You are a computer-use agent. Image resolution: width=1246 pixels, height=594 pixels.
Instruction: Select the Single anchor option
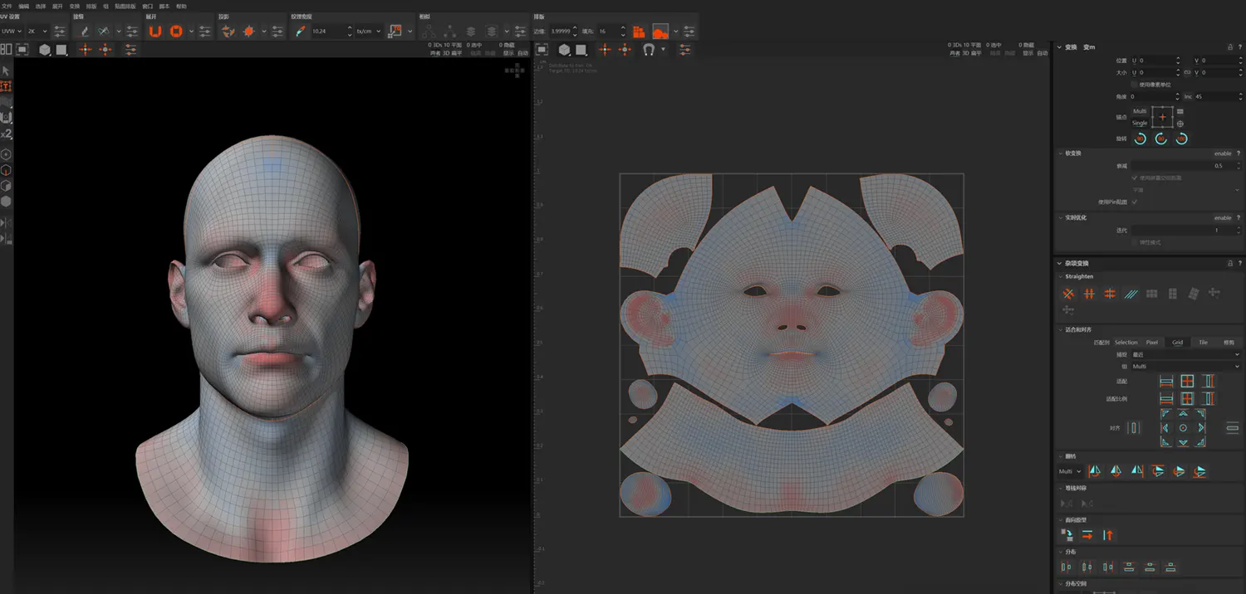pyautogui.click(x=1140, y=123)
